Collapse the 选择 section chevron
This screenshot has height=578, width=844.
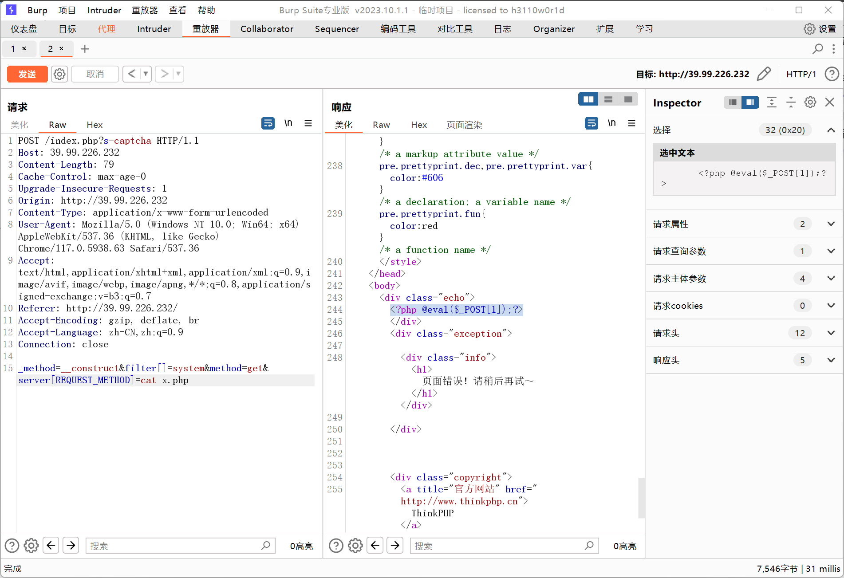click(831, 130)
